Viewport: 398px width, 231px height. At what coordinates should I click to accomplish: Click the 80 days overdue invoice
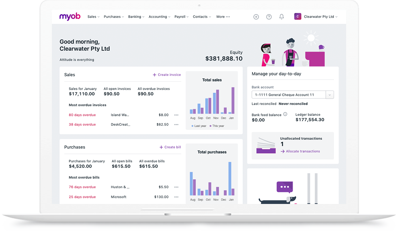82,115
